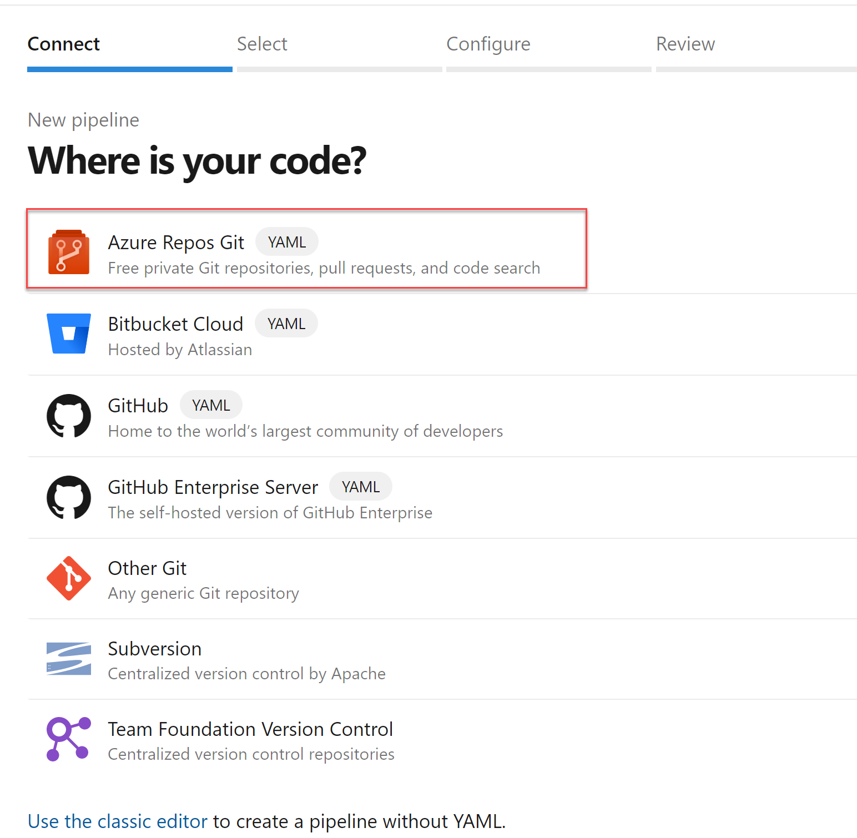Select the Subversion logo icon
Viewport: 857px width, 838px height.
(x=69, y=659)
